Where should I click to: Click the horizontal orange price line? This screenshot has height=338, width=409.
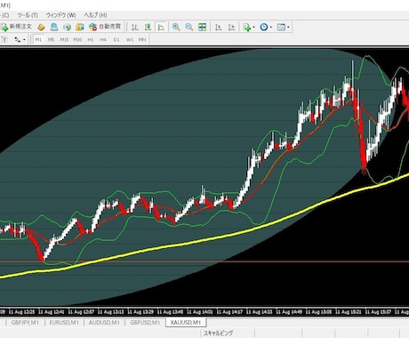point(204,262)
